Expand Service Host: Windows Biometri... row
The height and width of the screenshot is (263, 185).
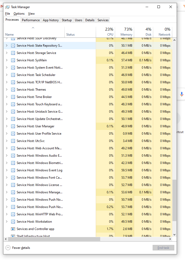[x=7, y=163]
